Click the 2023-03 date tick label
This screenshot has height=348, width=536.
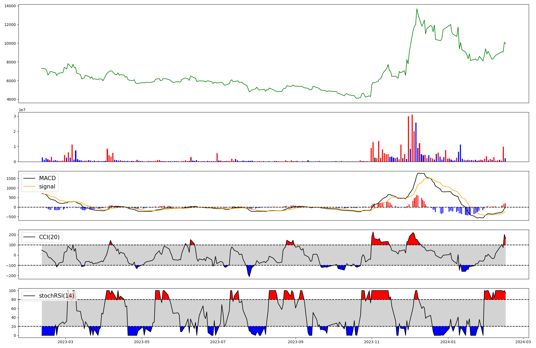coord(65,342)
